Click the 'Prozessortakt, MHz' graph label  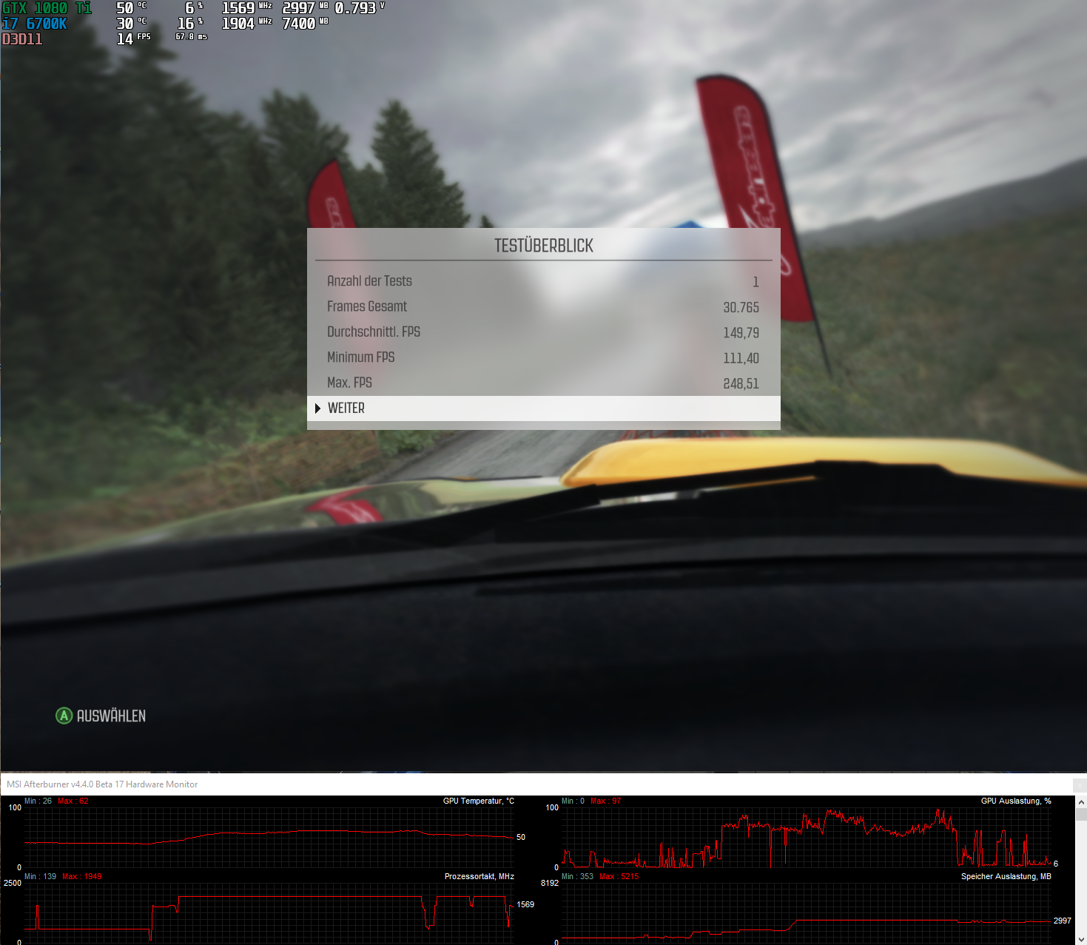point(479,877)
